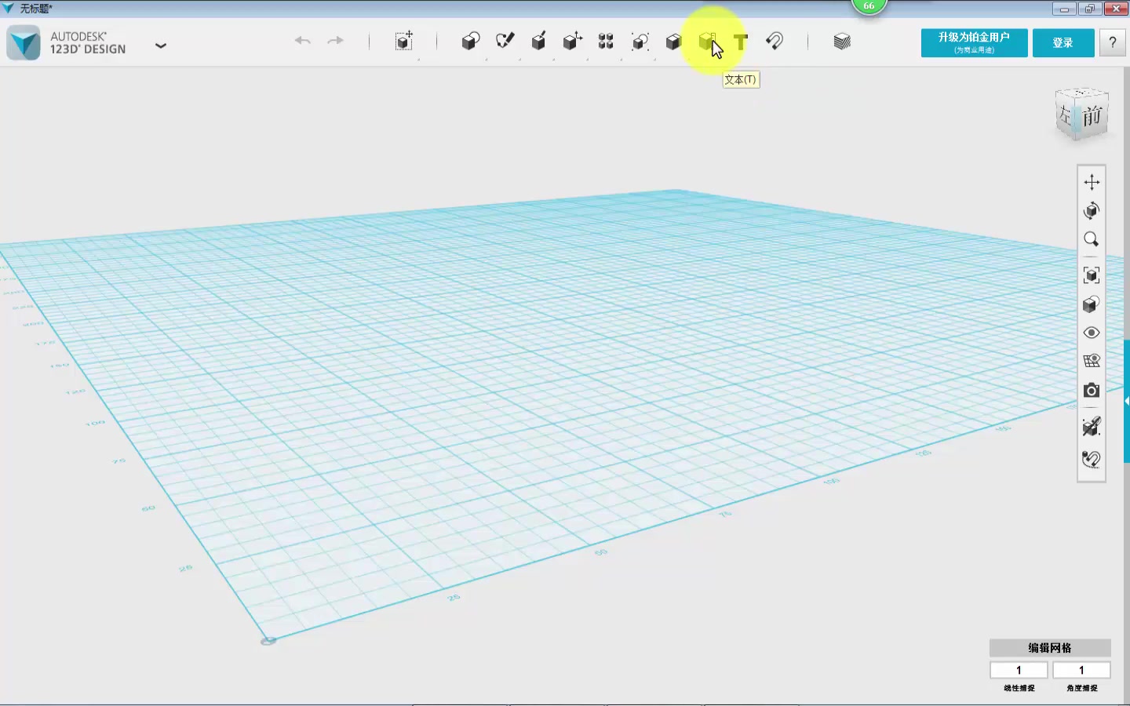Screen dimensions: 1130x706
Task: Expand the app menu dropdown chevron
Action: (161, 45)
